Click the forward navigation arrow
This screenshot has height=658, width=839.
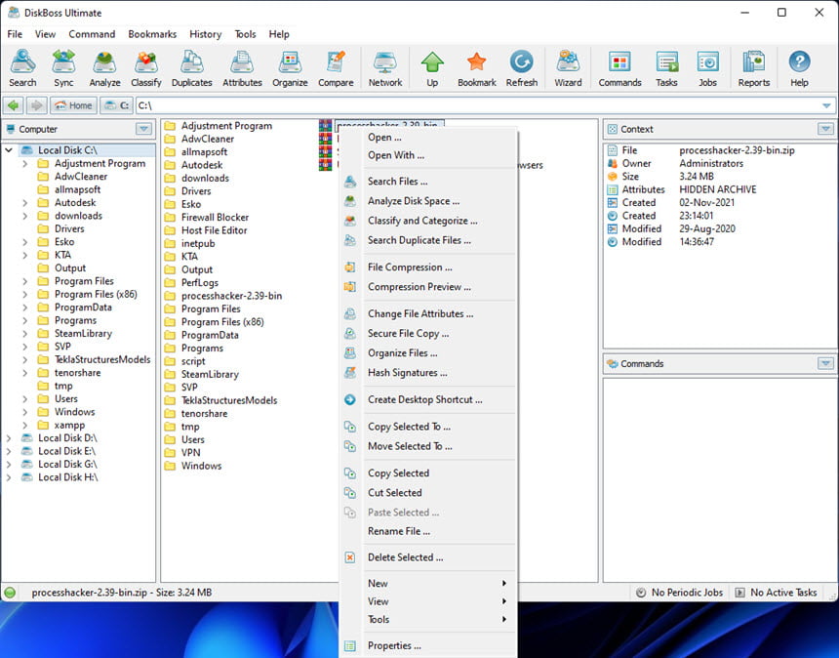36,105
